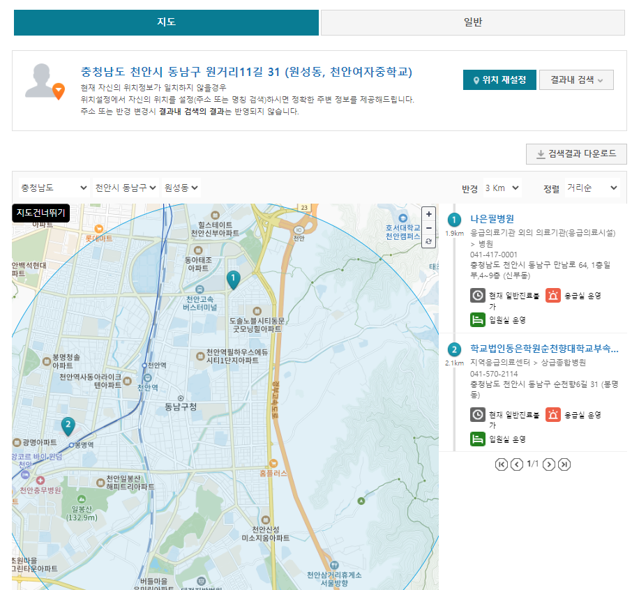Click the 2.1km distance label
Image resolution: width=632 pixels, height=590 pixels.
click(x=454, y=363)
